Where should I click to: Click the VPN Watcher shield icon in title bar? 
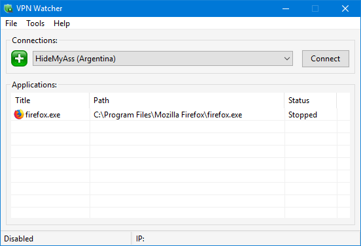point(9,8)
